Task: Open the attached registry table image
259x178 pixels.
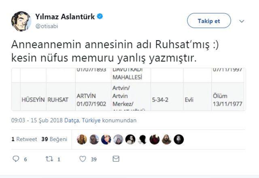Action: point(127,90)
